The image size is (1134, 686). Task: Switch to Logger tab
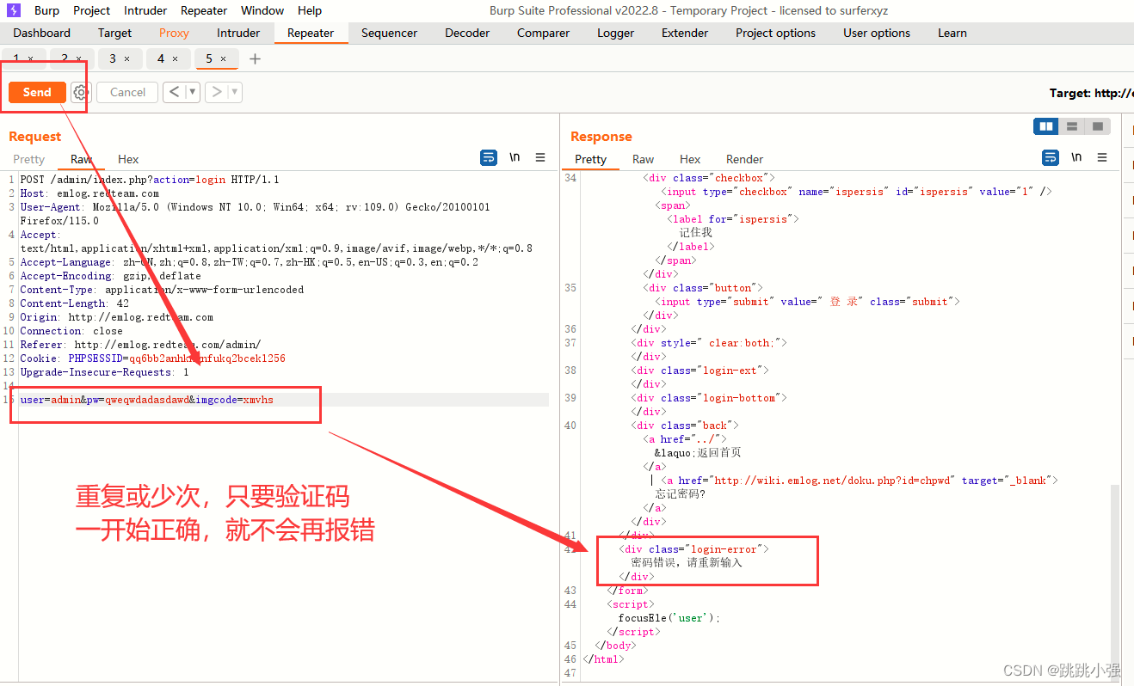616,33
